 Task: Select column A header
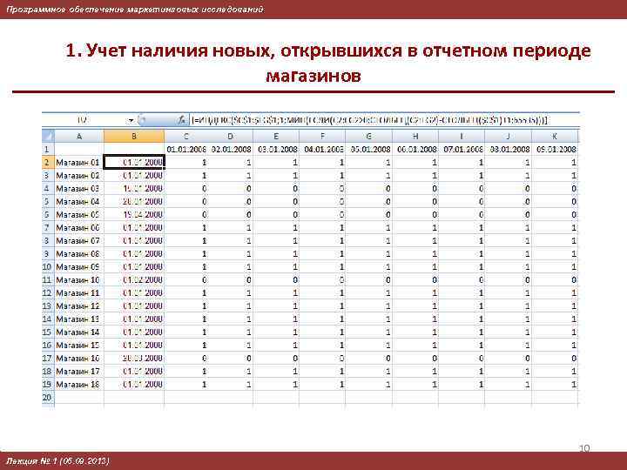click(x=78, y=137)
